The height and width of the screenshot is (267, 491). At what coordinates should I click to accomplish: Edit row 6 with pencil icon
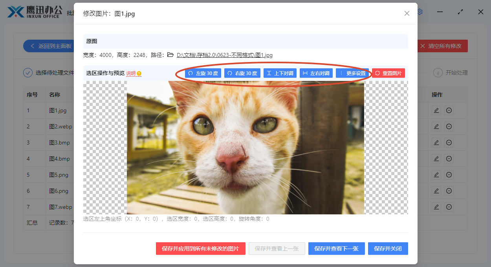click(436, 191)
